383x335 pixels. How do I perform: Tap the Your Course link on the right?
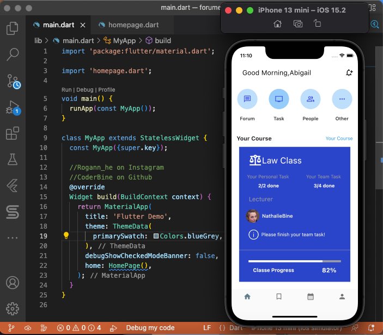click(339, 139)
